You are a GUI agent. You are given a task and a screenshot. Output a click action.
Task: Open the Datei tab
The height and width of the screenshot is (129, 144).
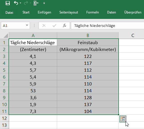(9, 12)
